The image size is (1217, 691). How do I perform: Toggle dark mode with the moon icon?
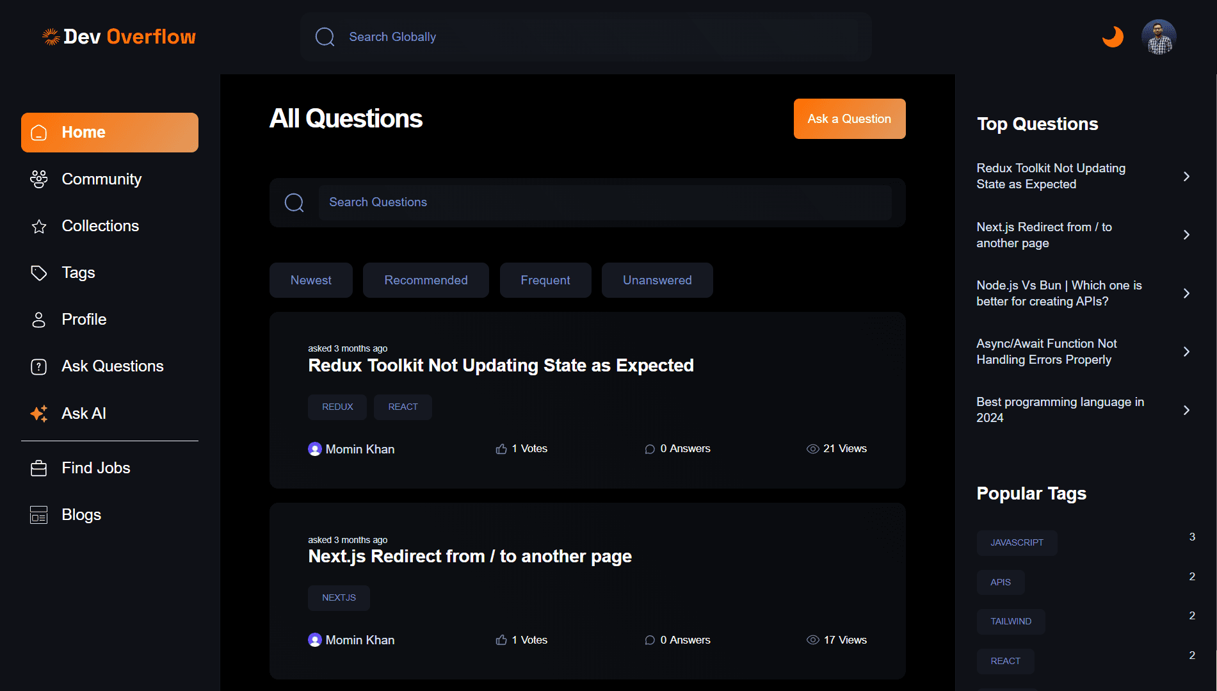pyautogui.click(x=1113, y=37)
